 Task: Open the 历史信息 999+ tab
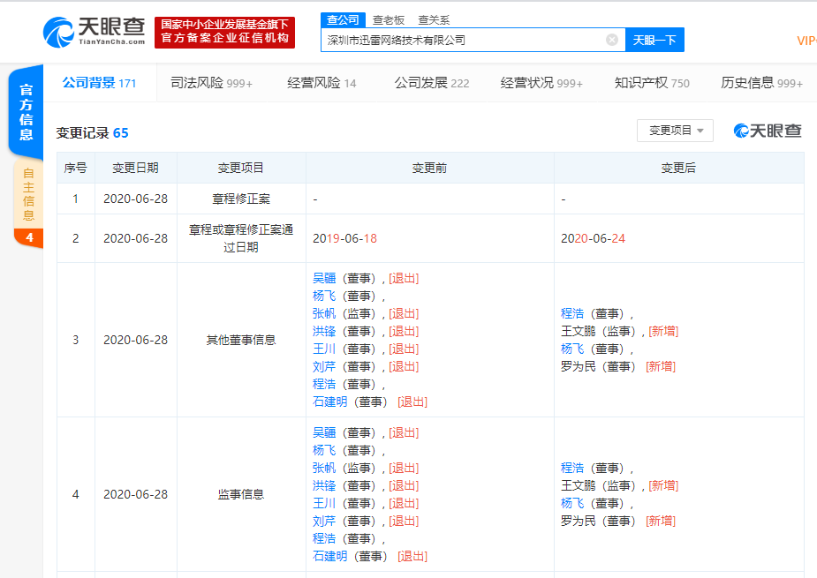[761, 83]
